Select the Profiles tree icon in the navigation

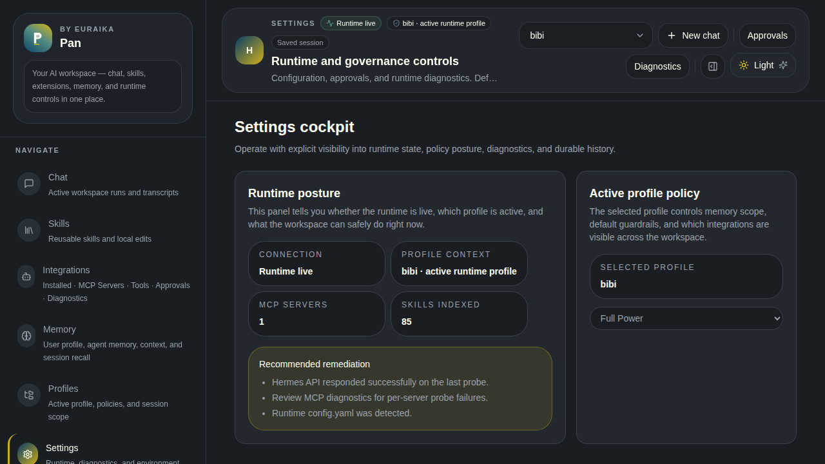point(28,395)
